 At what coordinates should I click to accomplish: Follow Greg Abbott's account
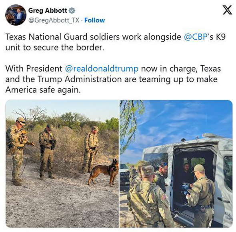click(94, 20)
